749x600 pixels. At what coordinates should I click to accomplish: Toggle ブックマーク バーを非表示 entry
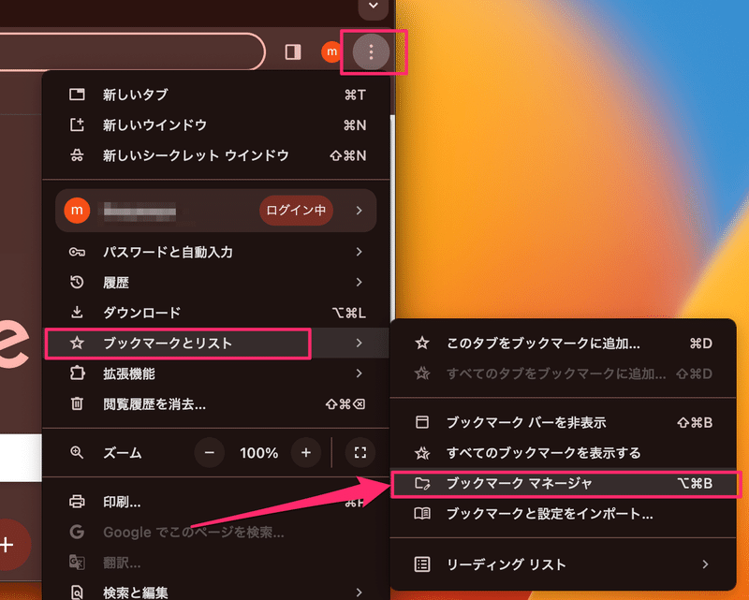(564, 423)
